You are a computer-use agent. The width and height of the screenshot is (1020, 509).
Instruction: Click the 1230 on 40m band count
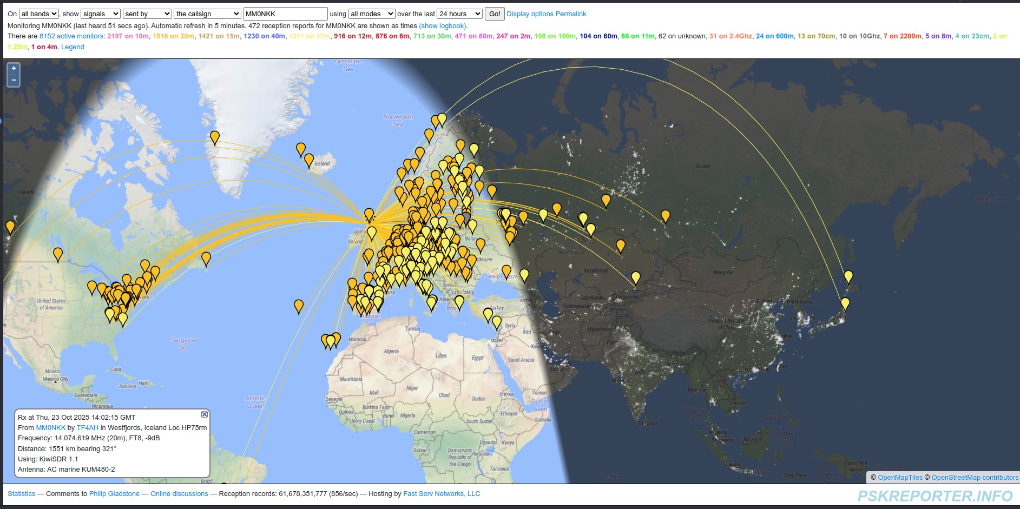[264, 36]
